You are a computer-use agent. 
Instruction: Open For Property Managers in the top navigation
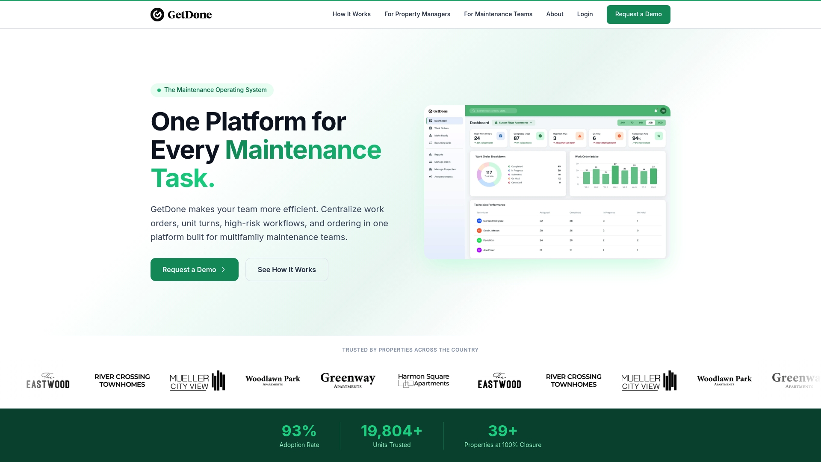pos(417,14)
